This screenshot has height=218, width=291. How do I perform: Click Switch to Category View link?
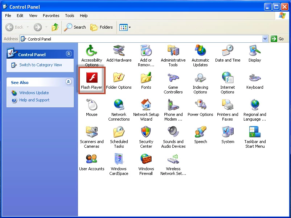pos(41,65)
